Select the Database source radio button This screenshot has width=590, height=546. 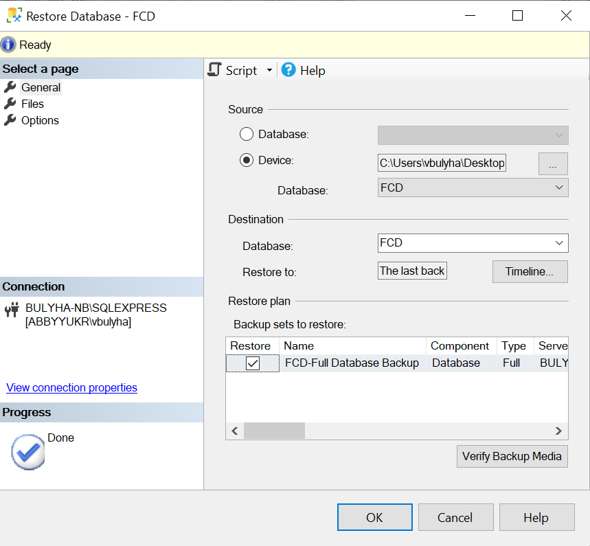247,134
